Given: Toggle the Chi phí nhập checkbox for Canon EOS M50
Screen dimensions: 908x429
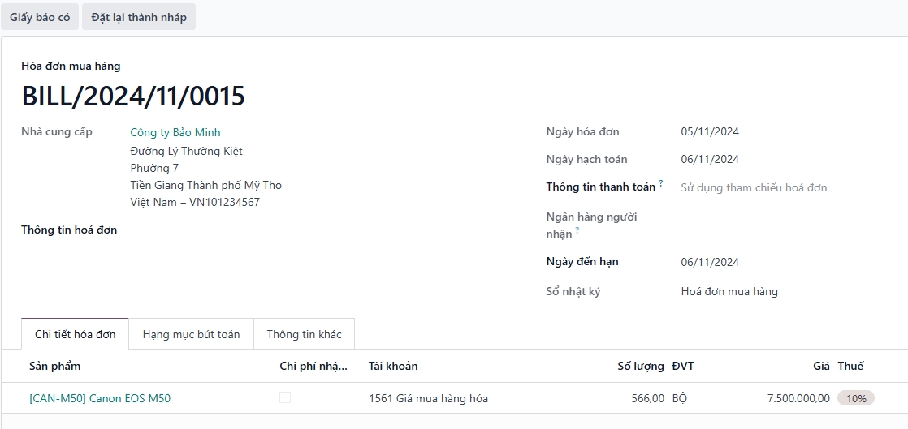Looking at the screenshot, I should click(285, 397).
